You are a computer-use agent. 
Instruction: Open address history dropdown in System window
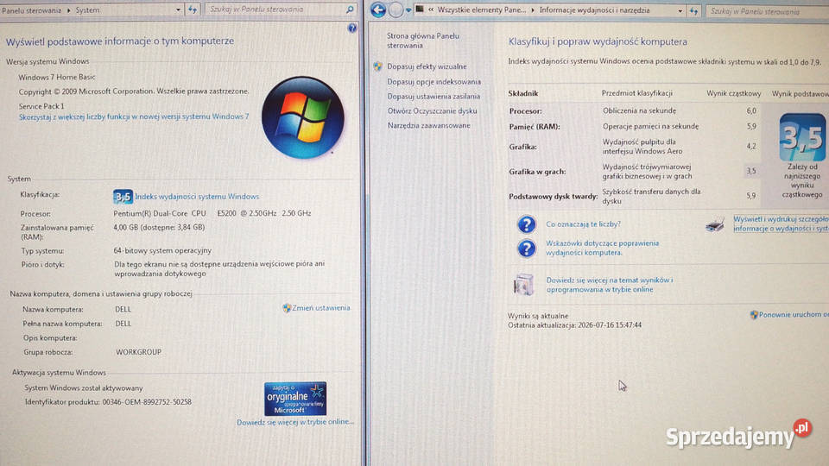(x=178, y=9)
